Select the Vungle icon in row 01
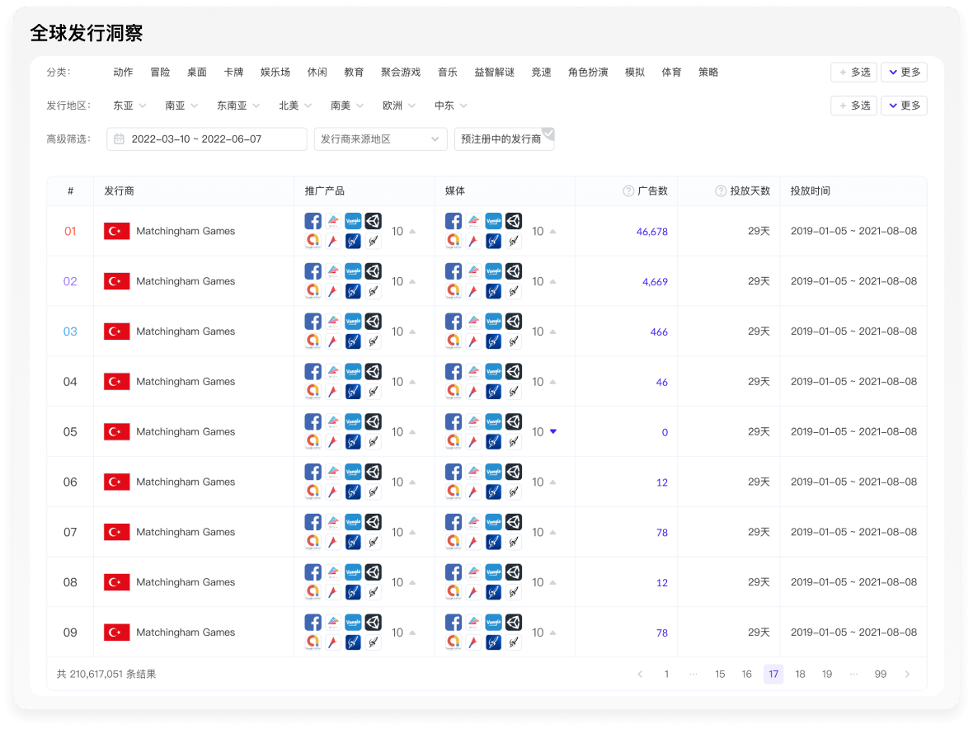The width and height of the screenshot is (973, 729). [353, 220]
